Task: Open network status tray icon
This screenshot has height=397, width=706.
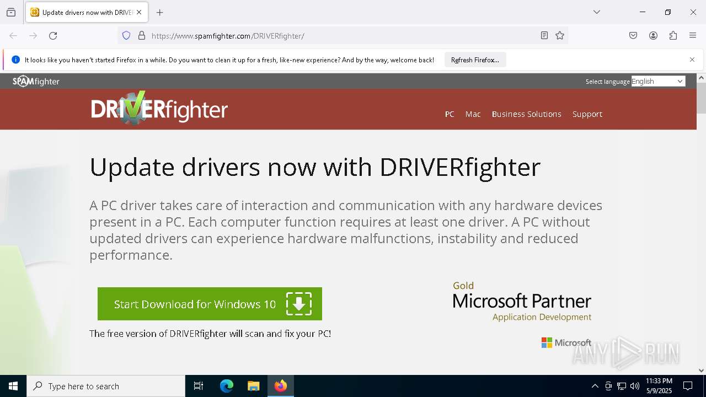Action: [622, 386]
